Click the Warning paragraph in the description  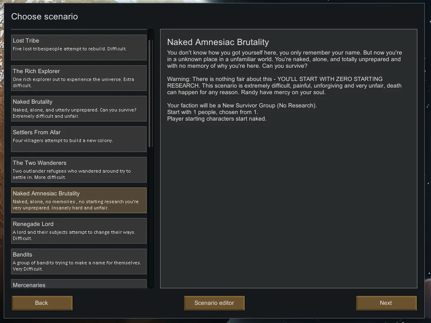pos(284,85)
